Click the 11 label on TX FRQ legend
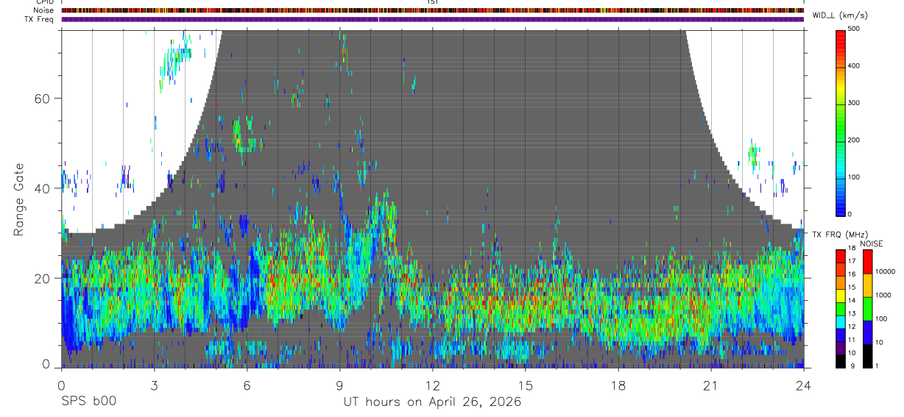This screenshot has height=417, width=904. pos(852,340)
